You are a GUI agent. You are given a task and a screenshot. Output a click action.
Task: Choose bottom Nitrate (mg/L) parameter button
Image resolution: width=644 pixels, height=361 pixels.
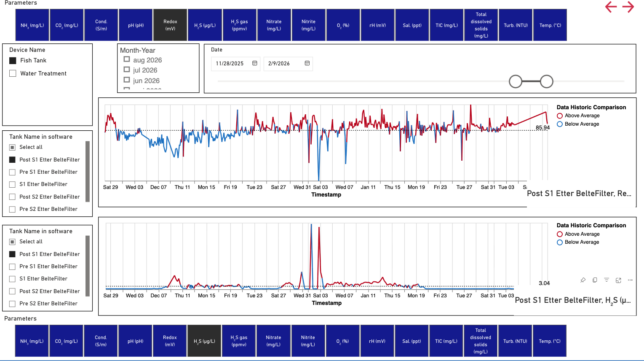(x=273, y=341)
